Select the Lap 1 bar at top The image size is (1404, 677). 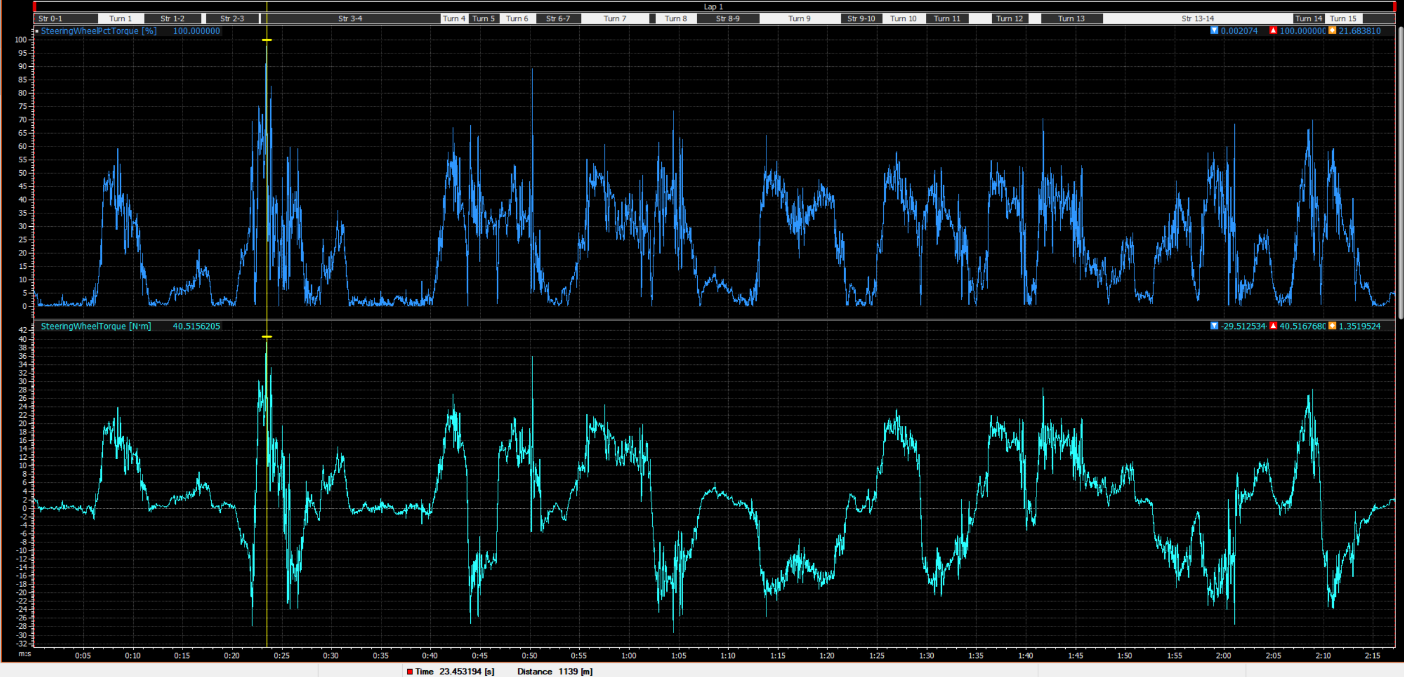714,7
